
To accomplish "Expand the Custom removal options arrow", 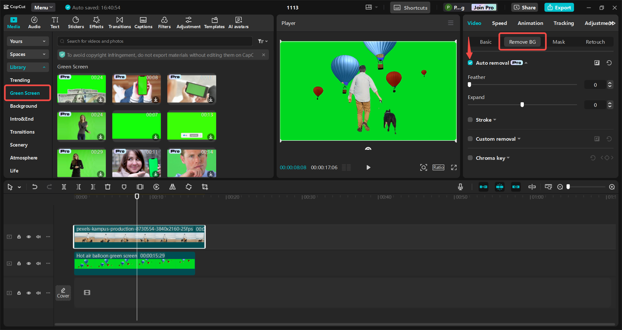I will pos(519,139).
